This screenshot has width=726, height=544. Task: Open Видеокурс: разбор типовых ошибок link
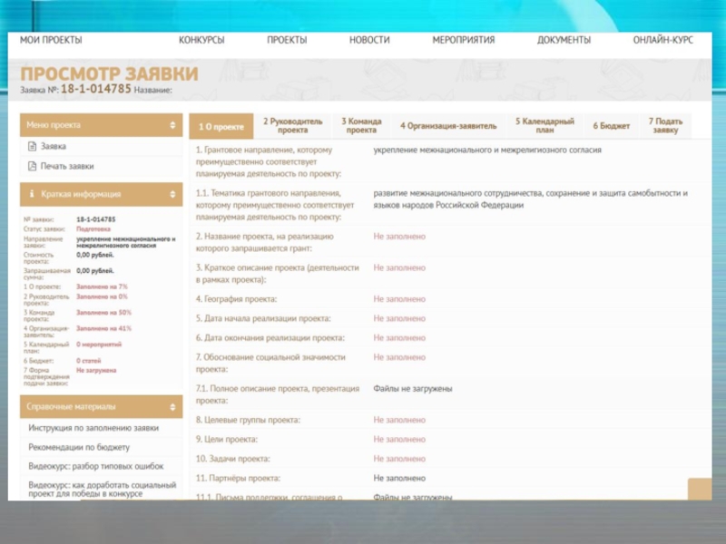96,466
